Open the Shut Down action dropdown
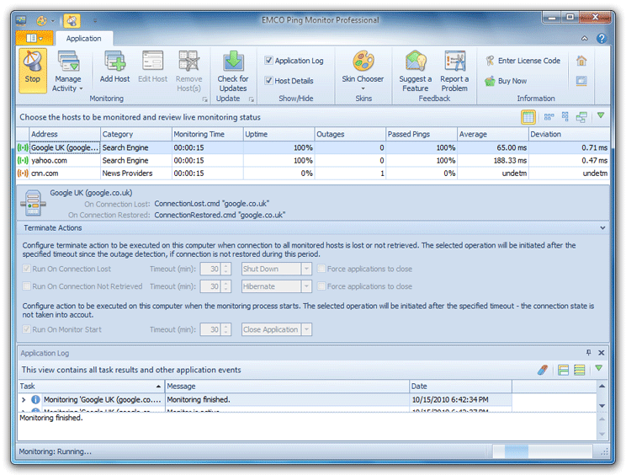The width and height of the screenshot is (626, 475). pyautogui.click(x=306, y=269)
